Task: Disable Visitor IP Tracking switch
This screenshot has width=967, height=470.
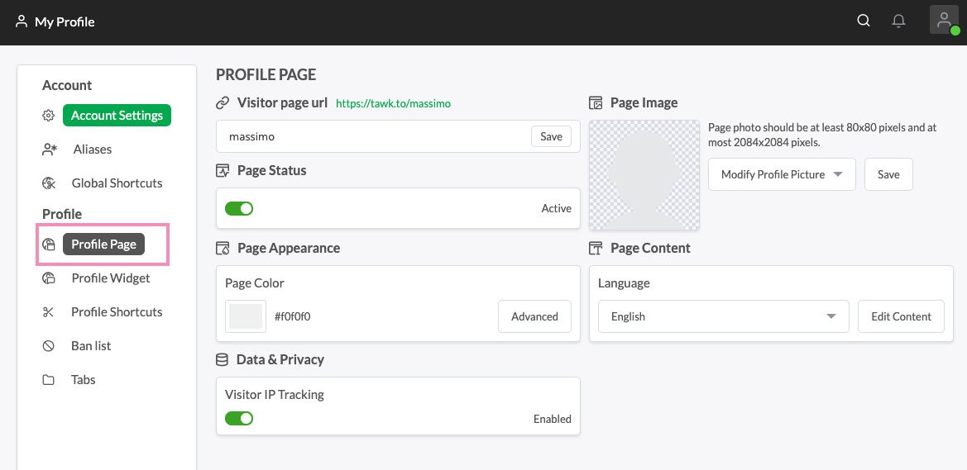Action: pos(239,419)
